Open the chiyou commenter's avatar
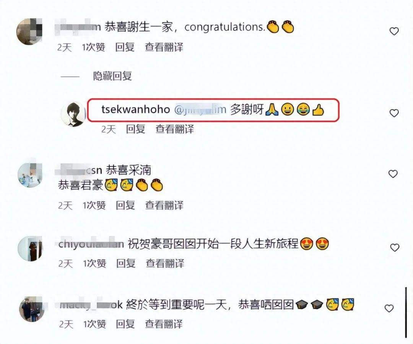 pos(30,249)
